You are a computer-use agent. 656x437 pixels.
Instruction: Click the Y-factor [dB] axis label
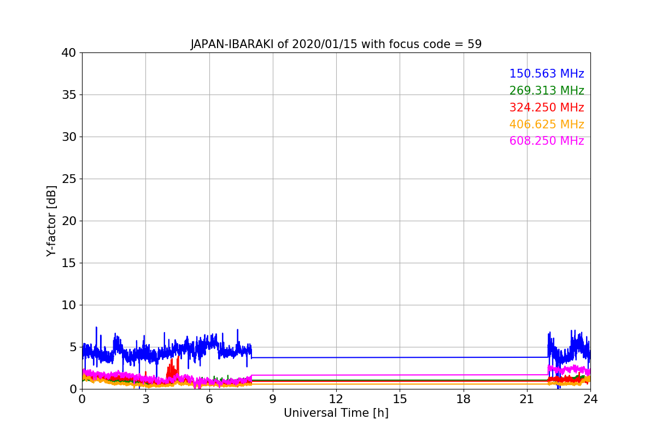pos(51,221)
